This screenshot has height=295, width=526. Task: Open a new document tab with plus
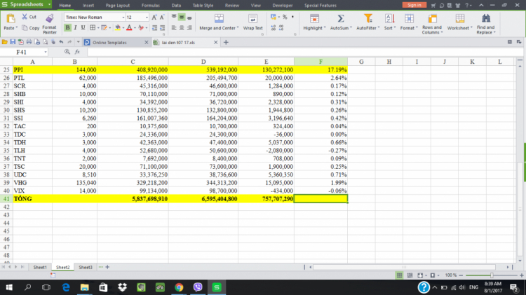(x=226, y=42)
